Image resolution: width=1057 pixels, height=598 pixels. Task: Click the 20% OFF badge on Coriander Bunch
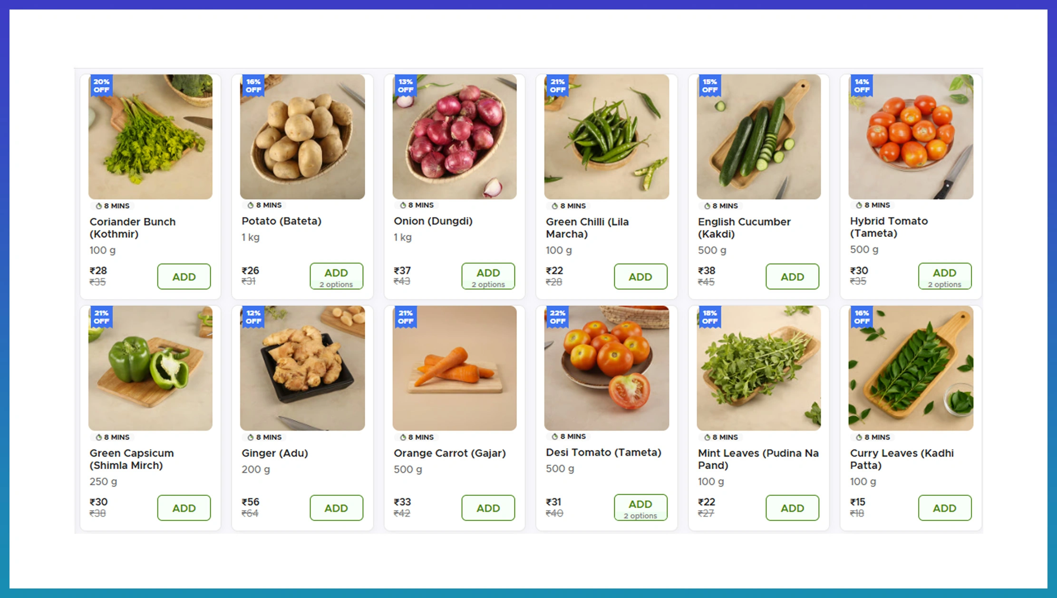(101, 86)
